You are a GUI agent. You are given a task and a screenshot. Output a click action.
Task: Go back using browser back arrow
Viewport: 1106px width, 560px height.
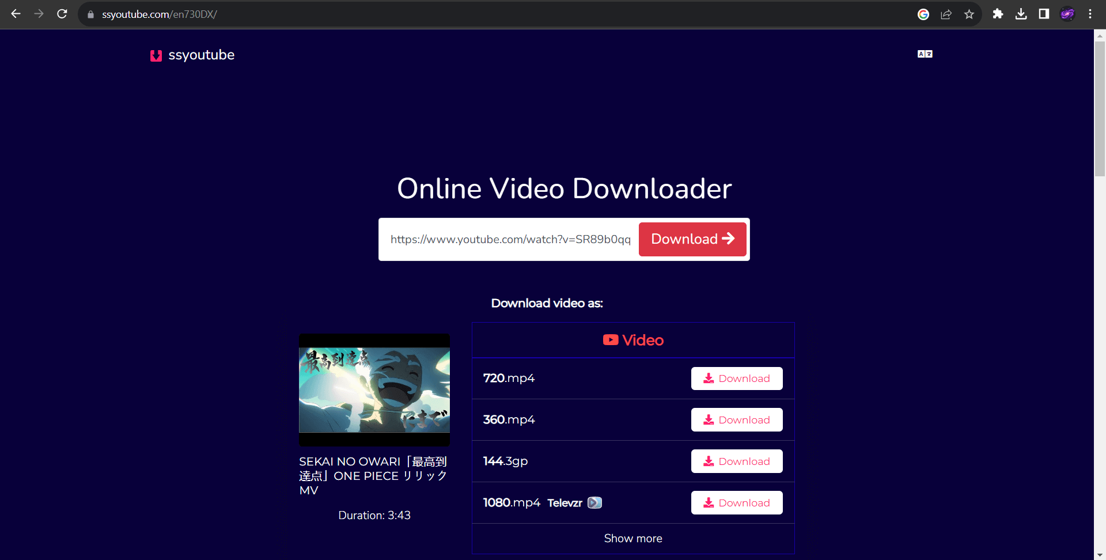tap(16, 14)
